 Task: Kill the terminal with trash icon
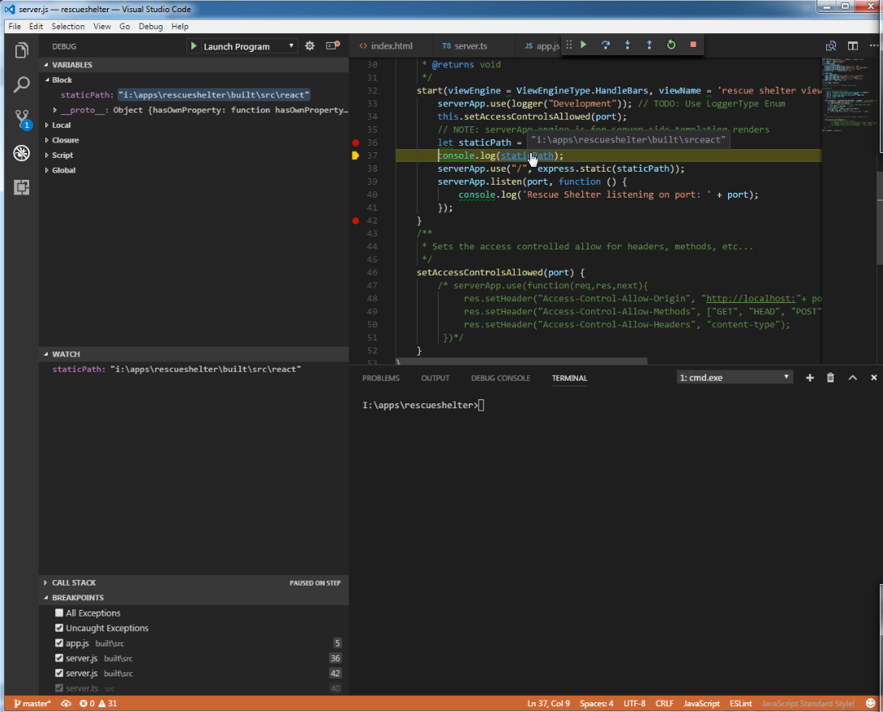coord(830,378)
